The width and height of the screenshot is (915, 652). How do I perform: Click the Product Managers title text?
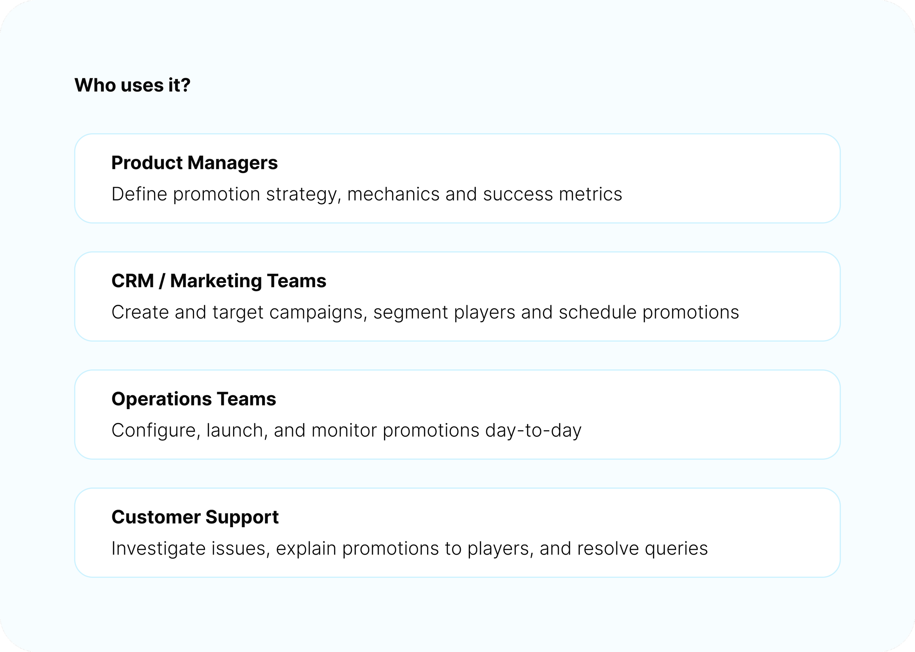click(x=194, y=162)
